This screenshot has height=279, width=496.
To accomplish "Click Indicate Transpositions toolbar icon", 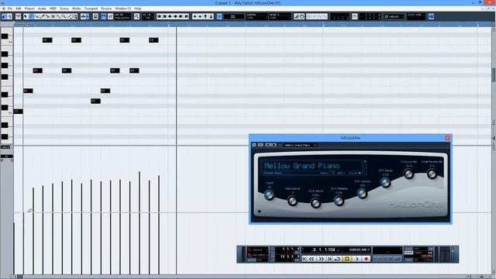I will pos(136,16).
